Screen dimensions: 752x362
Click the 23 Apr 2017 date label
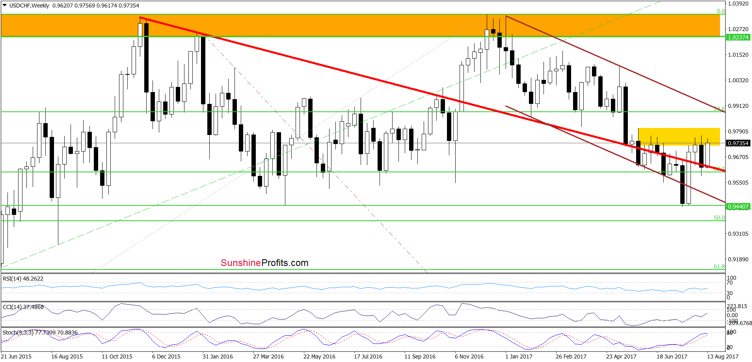coord(621,356)
